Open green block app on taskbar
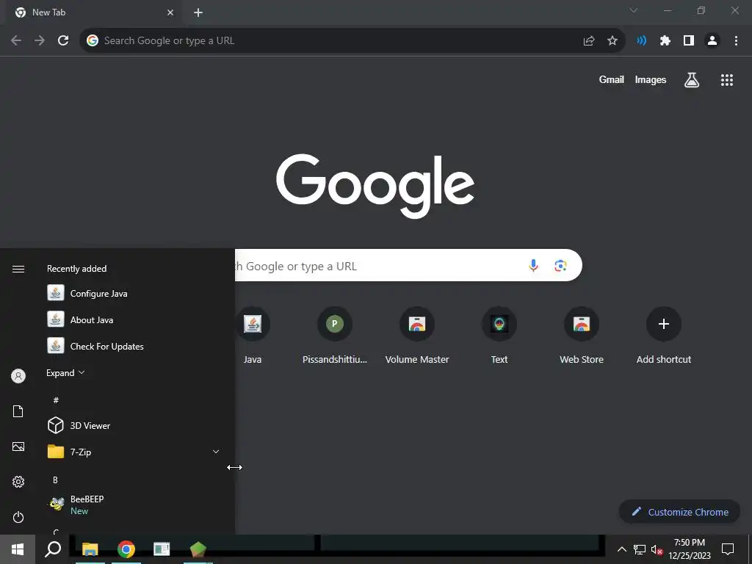The height and width of the screenshot is (564, 752). (x=198, y=549)
